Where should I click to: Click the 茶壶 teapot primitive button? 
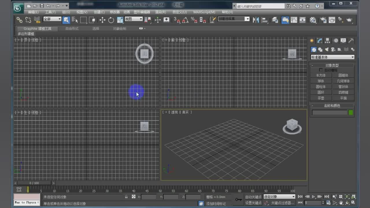pos(321,98)
